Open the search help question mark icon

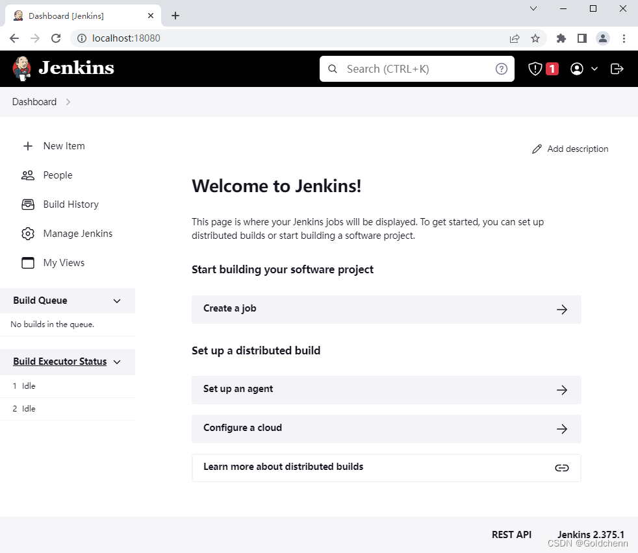501,68
